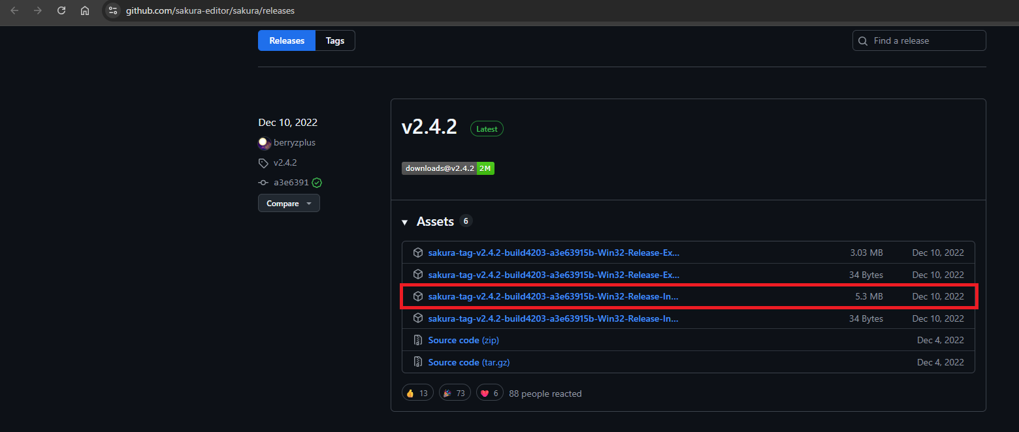Click the thumbs up reaction with 13
The height and width of the screenshot is (432, 1019).
point(417,393)
